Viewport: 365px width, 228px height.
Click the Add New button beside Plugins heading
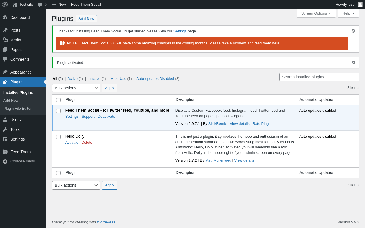coord(86,19)
